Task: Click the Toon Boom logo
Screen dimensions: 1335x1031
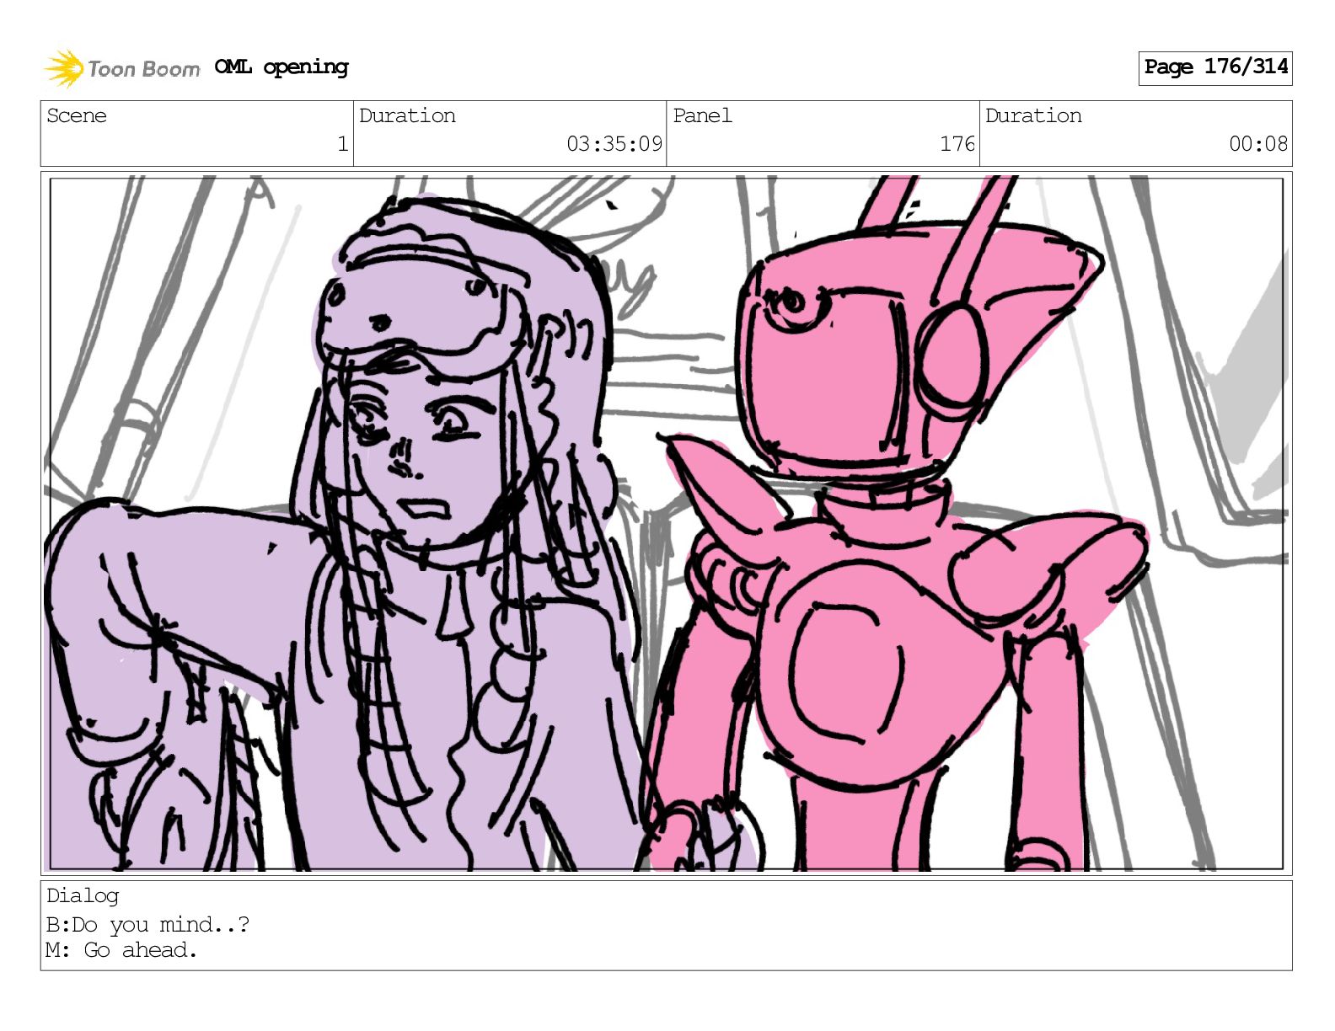Action: tap(122, 68)
